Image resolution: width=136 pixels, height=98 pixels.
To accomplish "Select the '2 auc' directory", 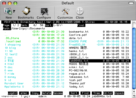I will point(34,58).
